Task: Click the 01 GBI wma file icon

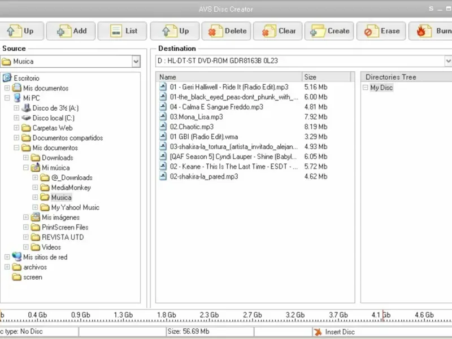Action: pos(163,136)
